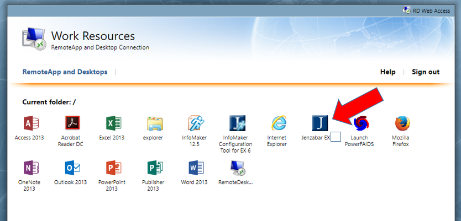Open the explorer folder icon

(x=154, y=123)
